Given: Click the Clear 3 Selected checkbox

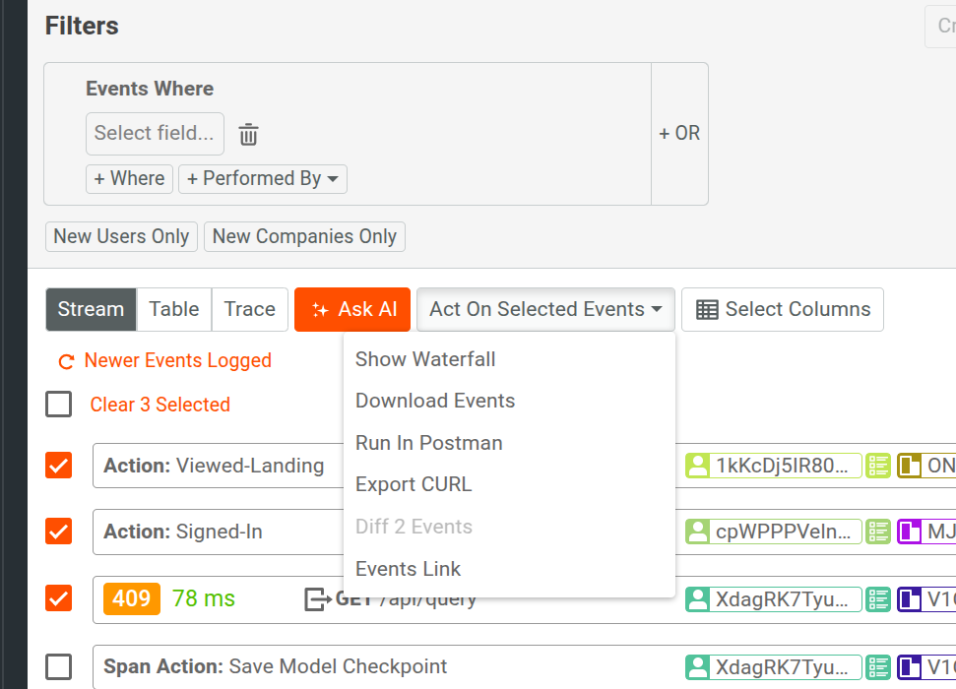Looking at the screenshot, I should click(x=58, y=404).
